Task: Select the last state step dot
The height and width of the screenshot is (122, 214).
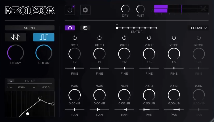Action: pos(156,28)
